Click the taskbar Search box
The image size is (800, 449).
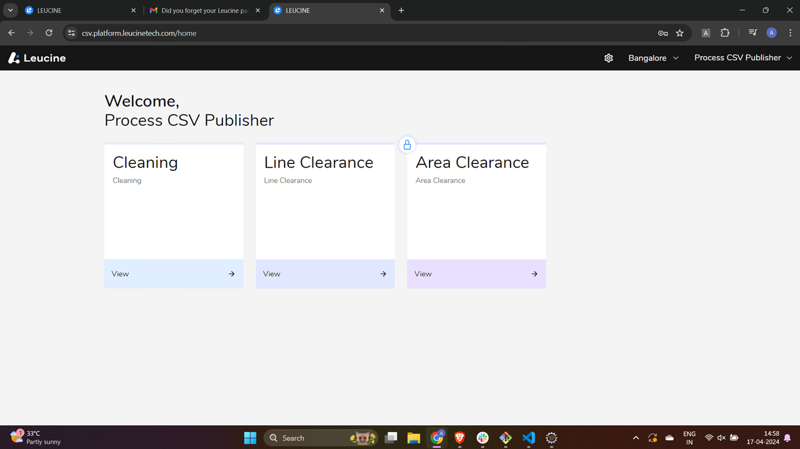(x=321, y=438)
